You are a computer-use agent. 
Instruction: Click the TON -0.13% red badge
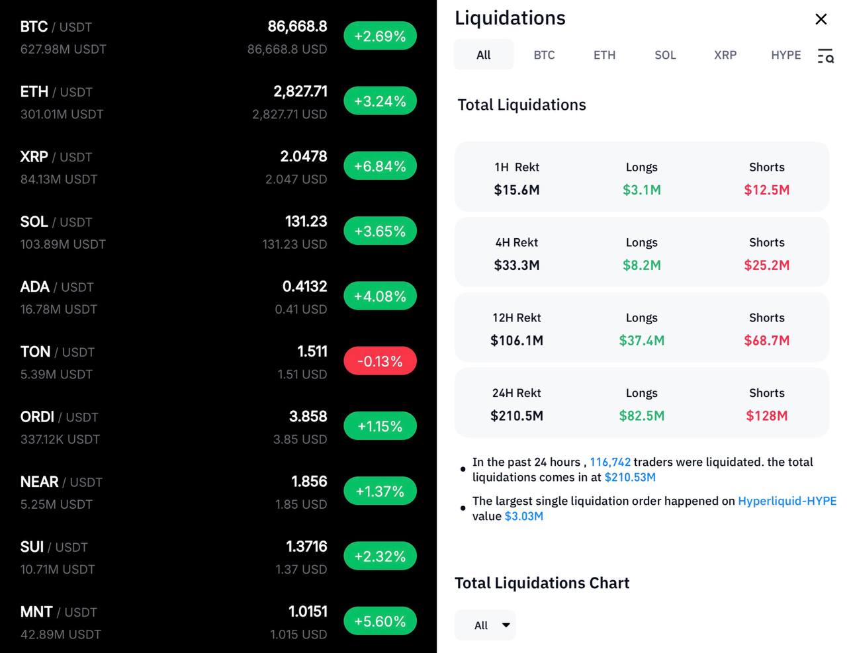[380, 361]
